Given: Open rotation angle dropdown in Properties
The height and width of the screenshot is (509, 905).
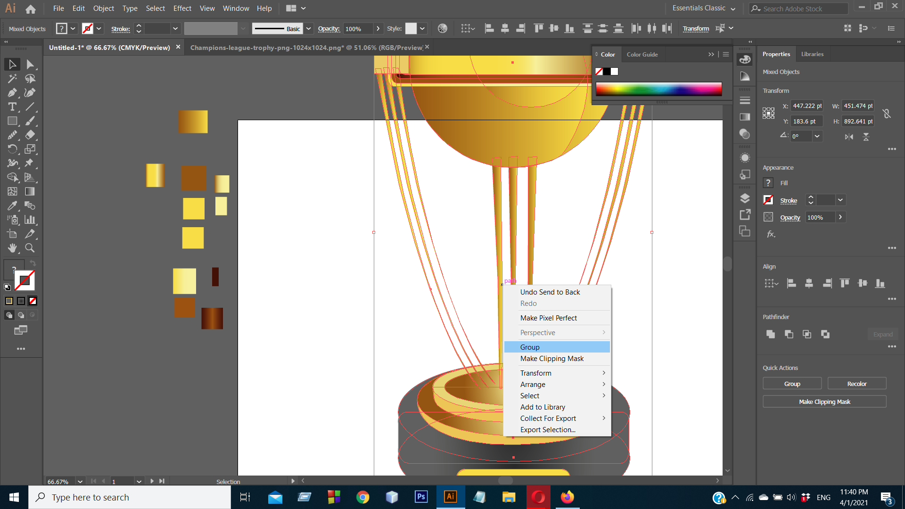Looking at the screenshot, I should click(817, 136).
